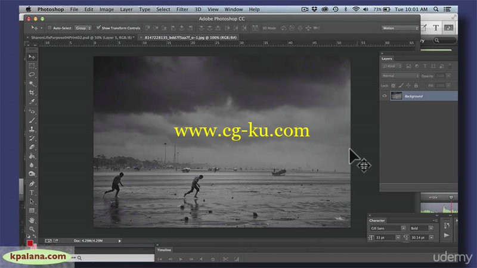Click the leading value field 30.14 pt
Viewport: 477px width, 268px height.
pos(420,237)
